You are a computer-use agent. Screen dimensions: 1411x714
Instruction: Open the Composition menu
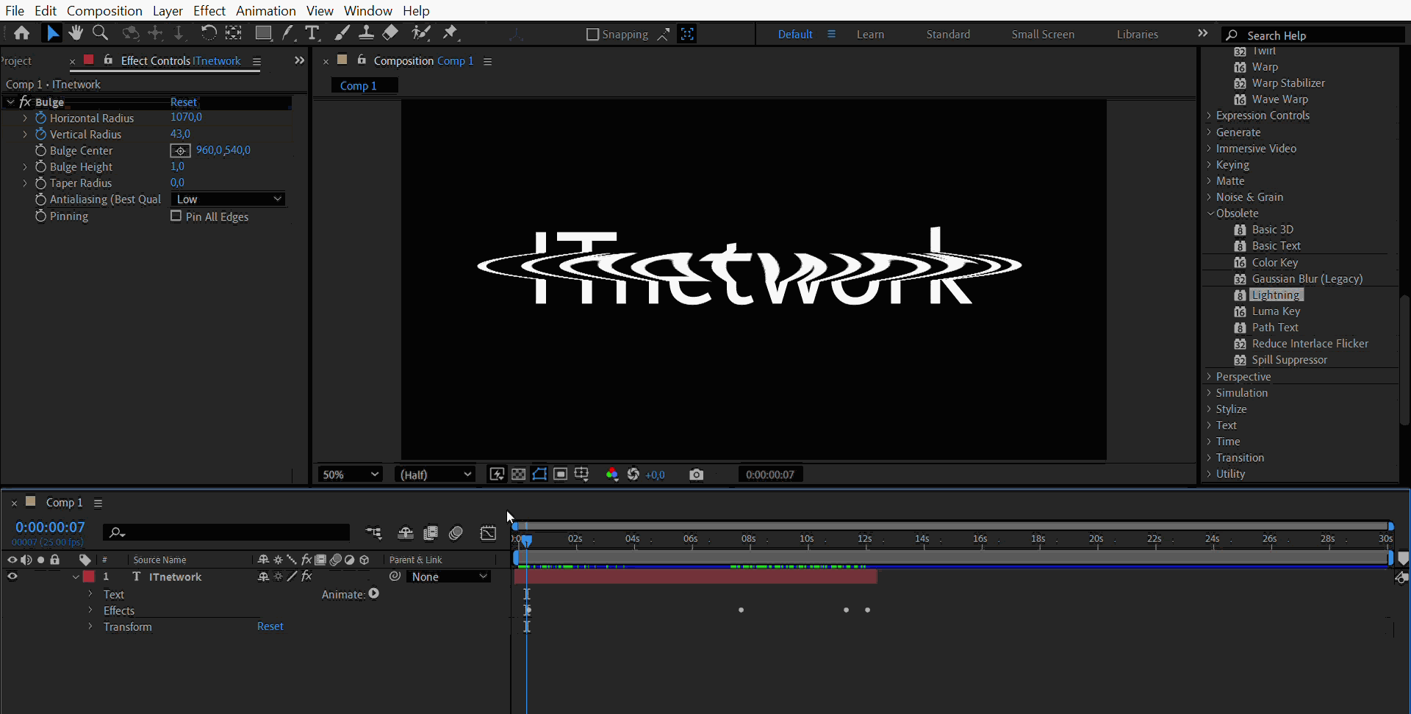coord(104,10)
